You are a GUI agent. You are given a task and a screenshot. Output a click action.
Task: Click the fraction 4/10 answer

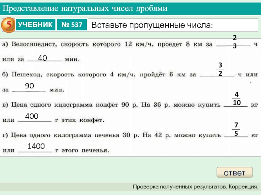point(237,99)
